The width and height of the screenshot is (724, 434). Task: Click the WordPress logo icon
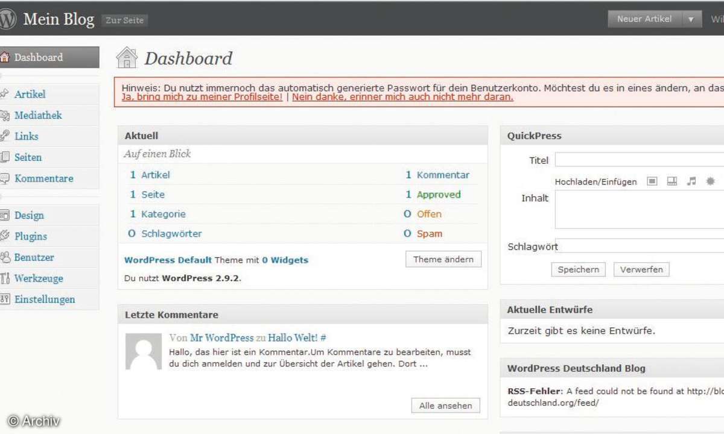(6, 19)
